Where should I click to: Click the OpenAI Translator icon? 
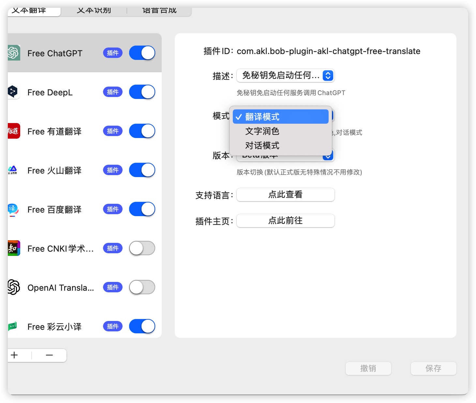(x=14, y=287)
